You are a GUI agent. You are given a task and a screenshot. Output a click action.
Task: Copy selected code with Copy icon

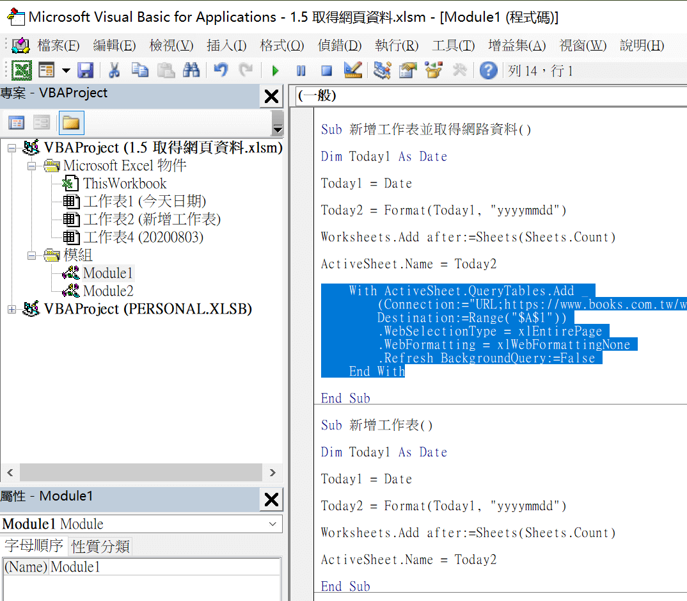[139, 70]
